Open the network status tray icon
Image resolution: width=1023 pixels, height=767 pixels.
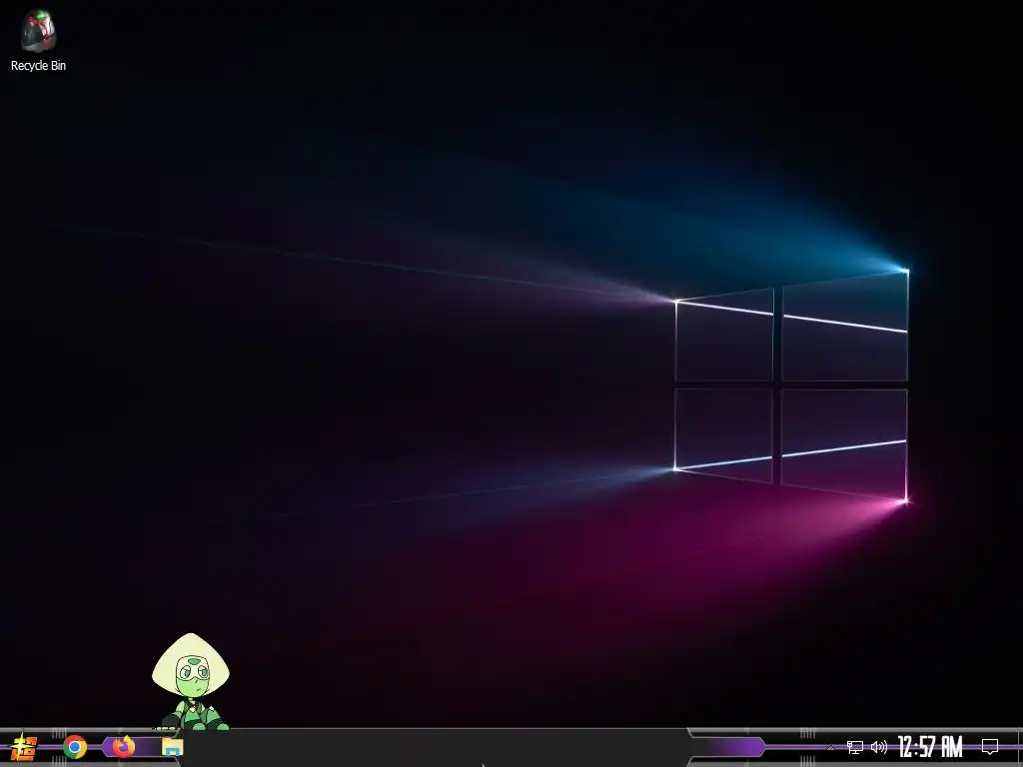[x=855, y=747]
